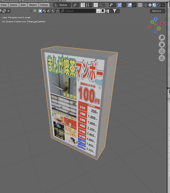The width and height of the screenshot is (170, 193).
Task: Switch to solid shading
Action: tap(150, 5)
